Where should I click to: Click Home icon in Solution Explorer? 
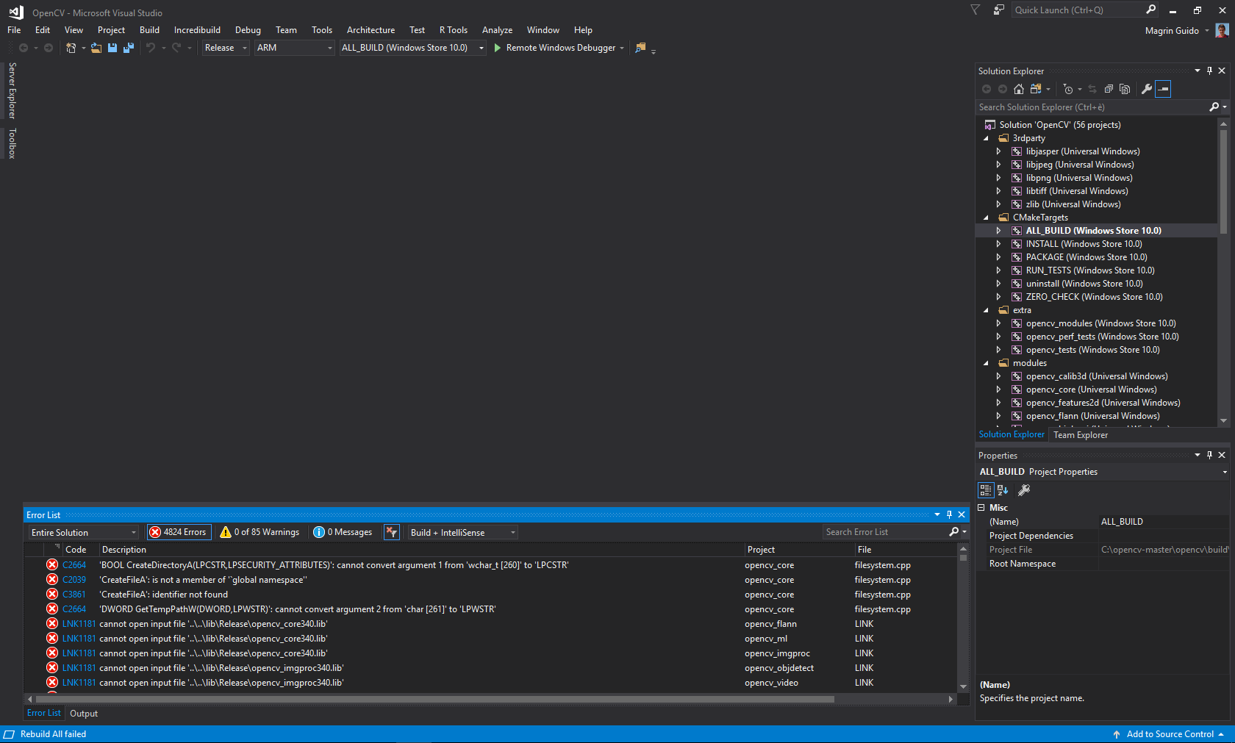click(1019, 89)
